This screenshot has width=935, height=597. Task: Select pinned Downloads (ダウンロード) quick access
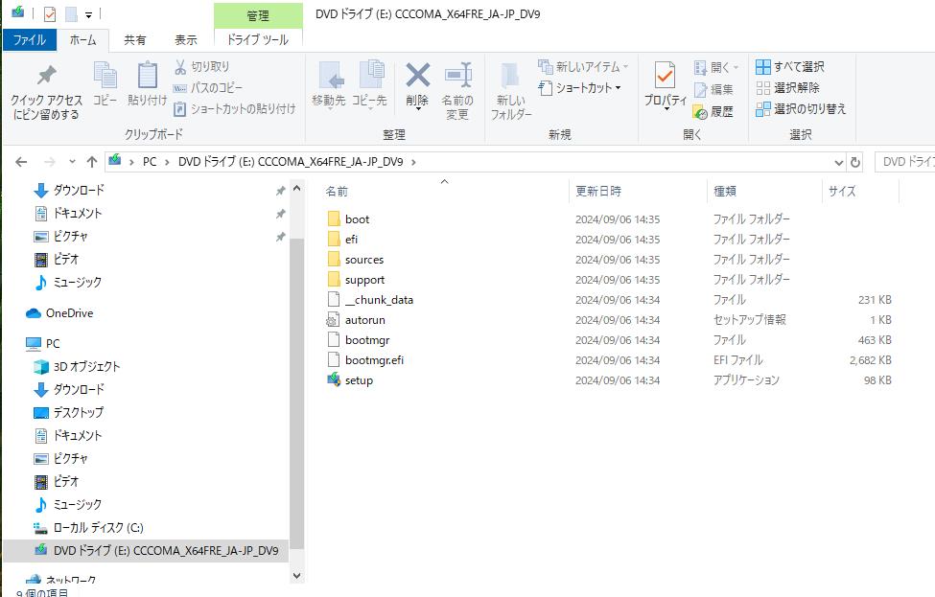click(x=79, y=190)
